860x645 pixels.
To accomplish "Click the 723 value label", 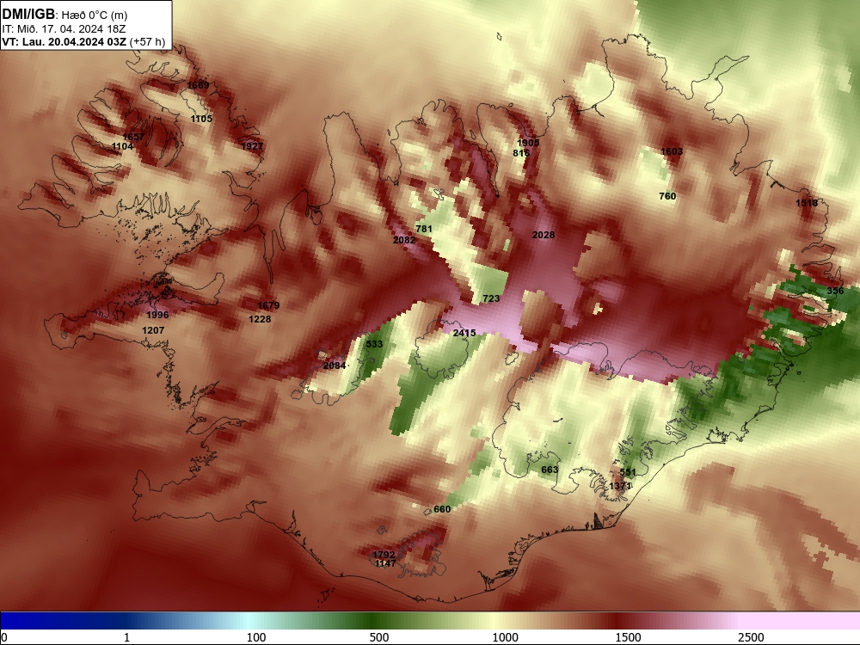I will pos(491,298).
